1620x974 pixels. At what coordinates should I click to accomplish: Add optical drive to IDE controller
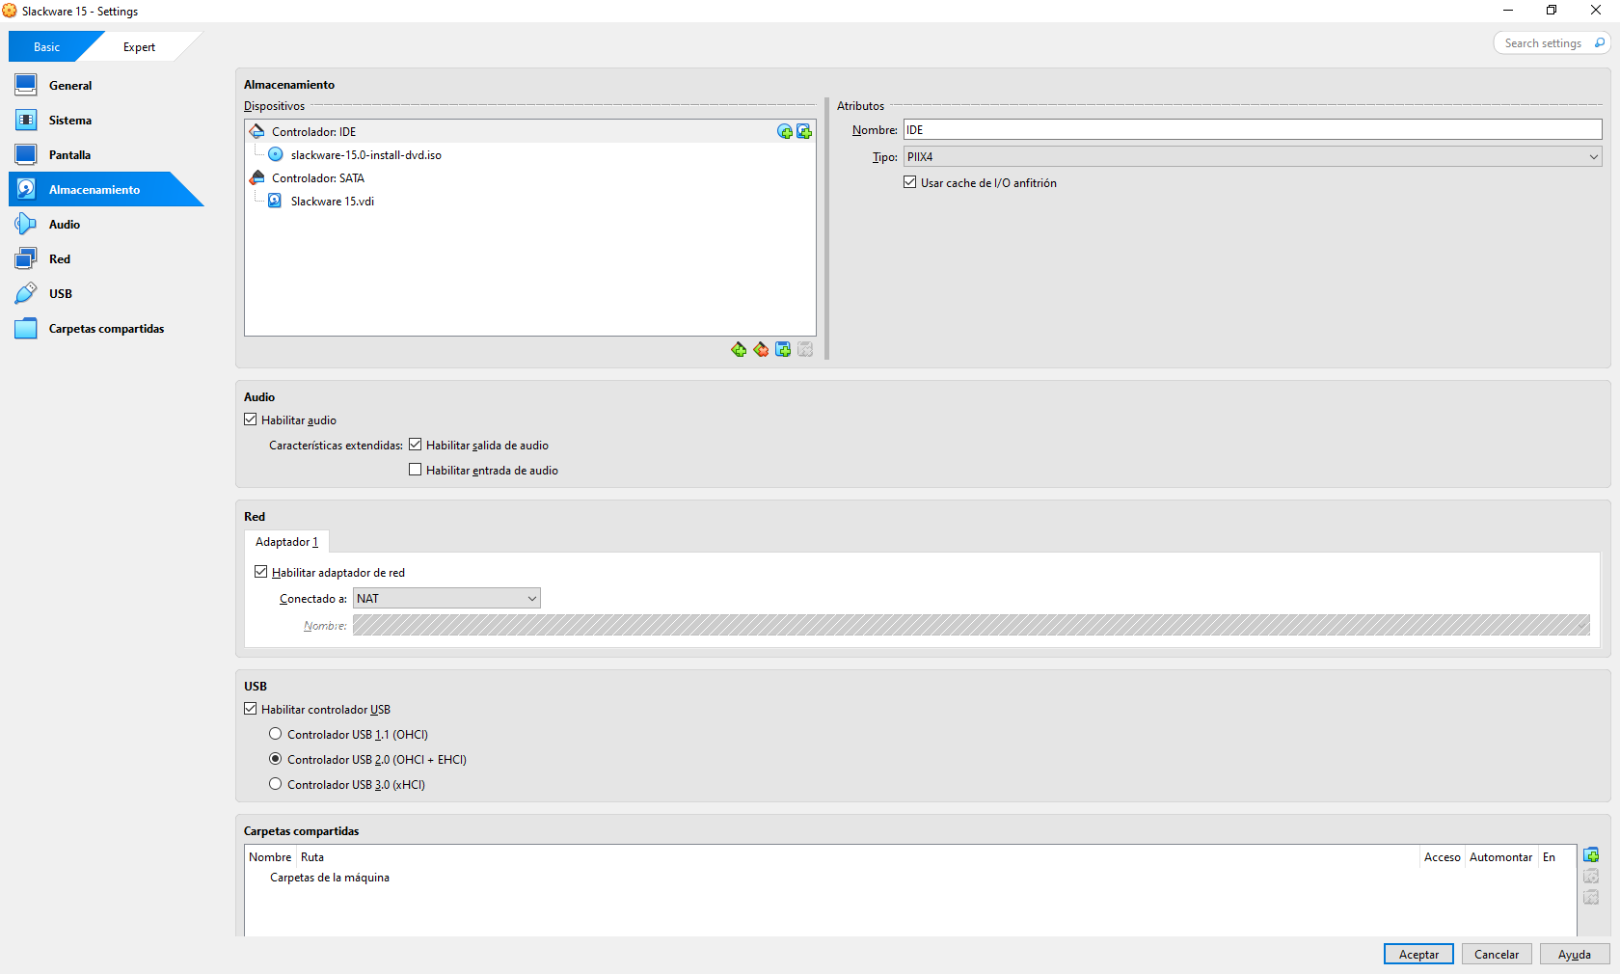click(x=785, y=131)
